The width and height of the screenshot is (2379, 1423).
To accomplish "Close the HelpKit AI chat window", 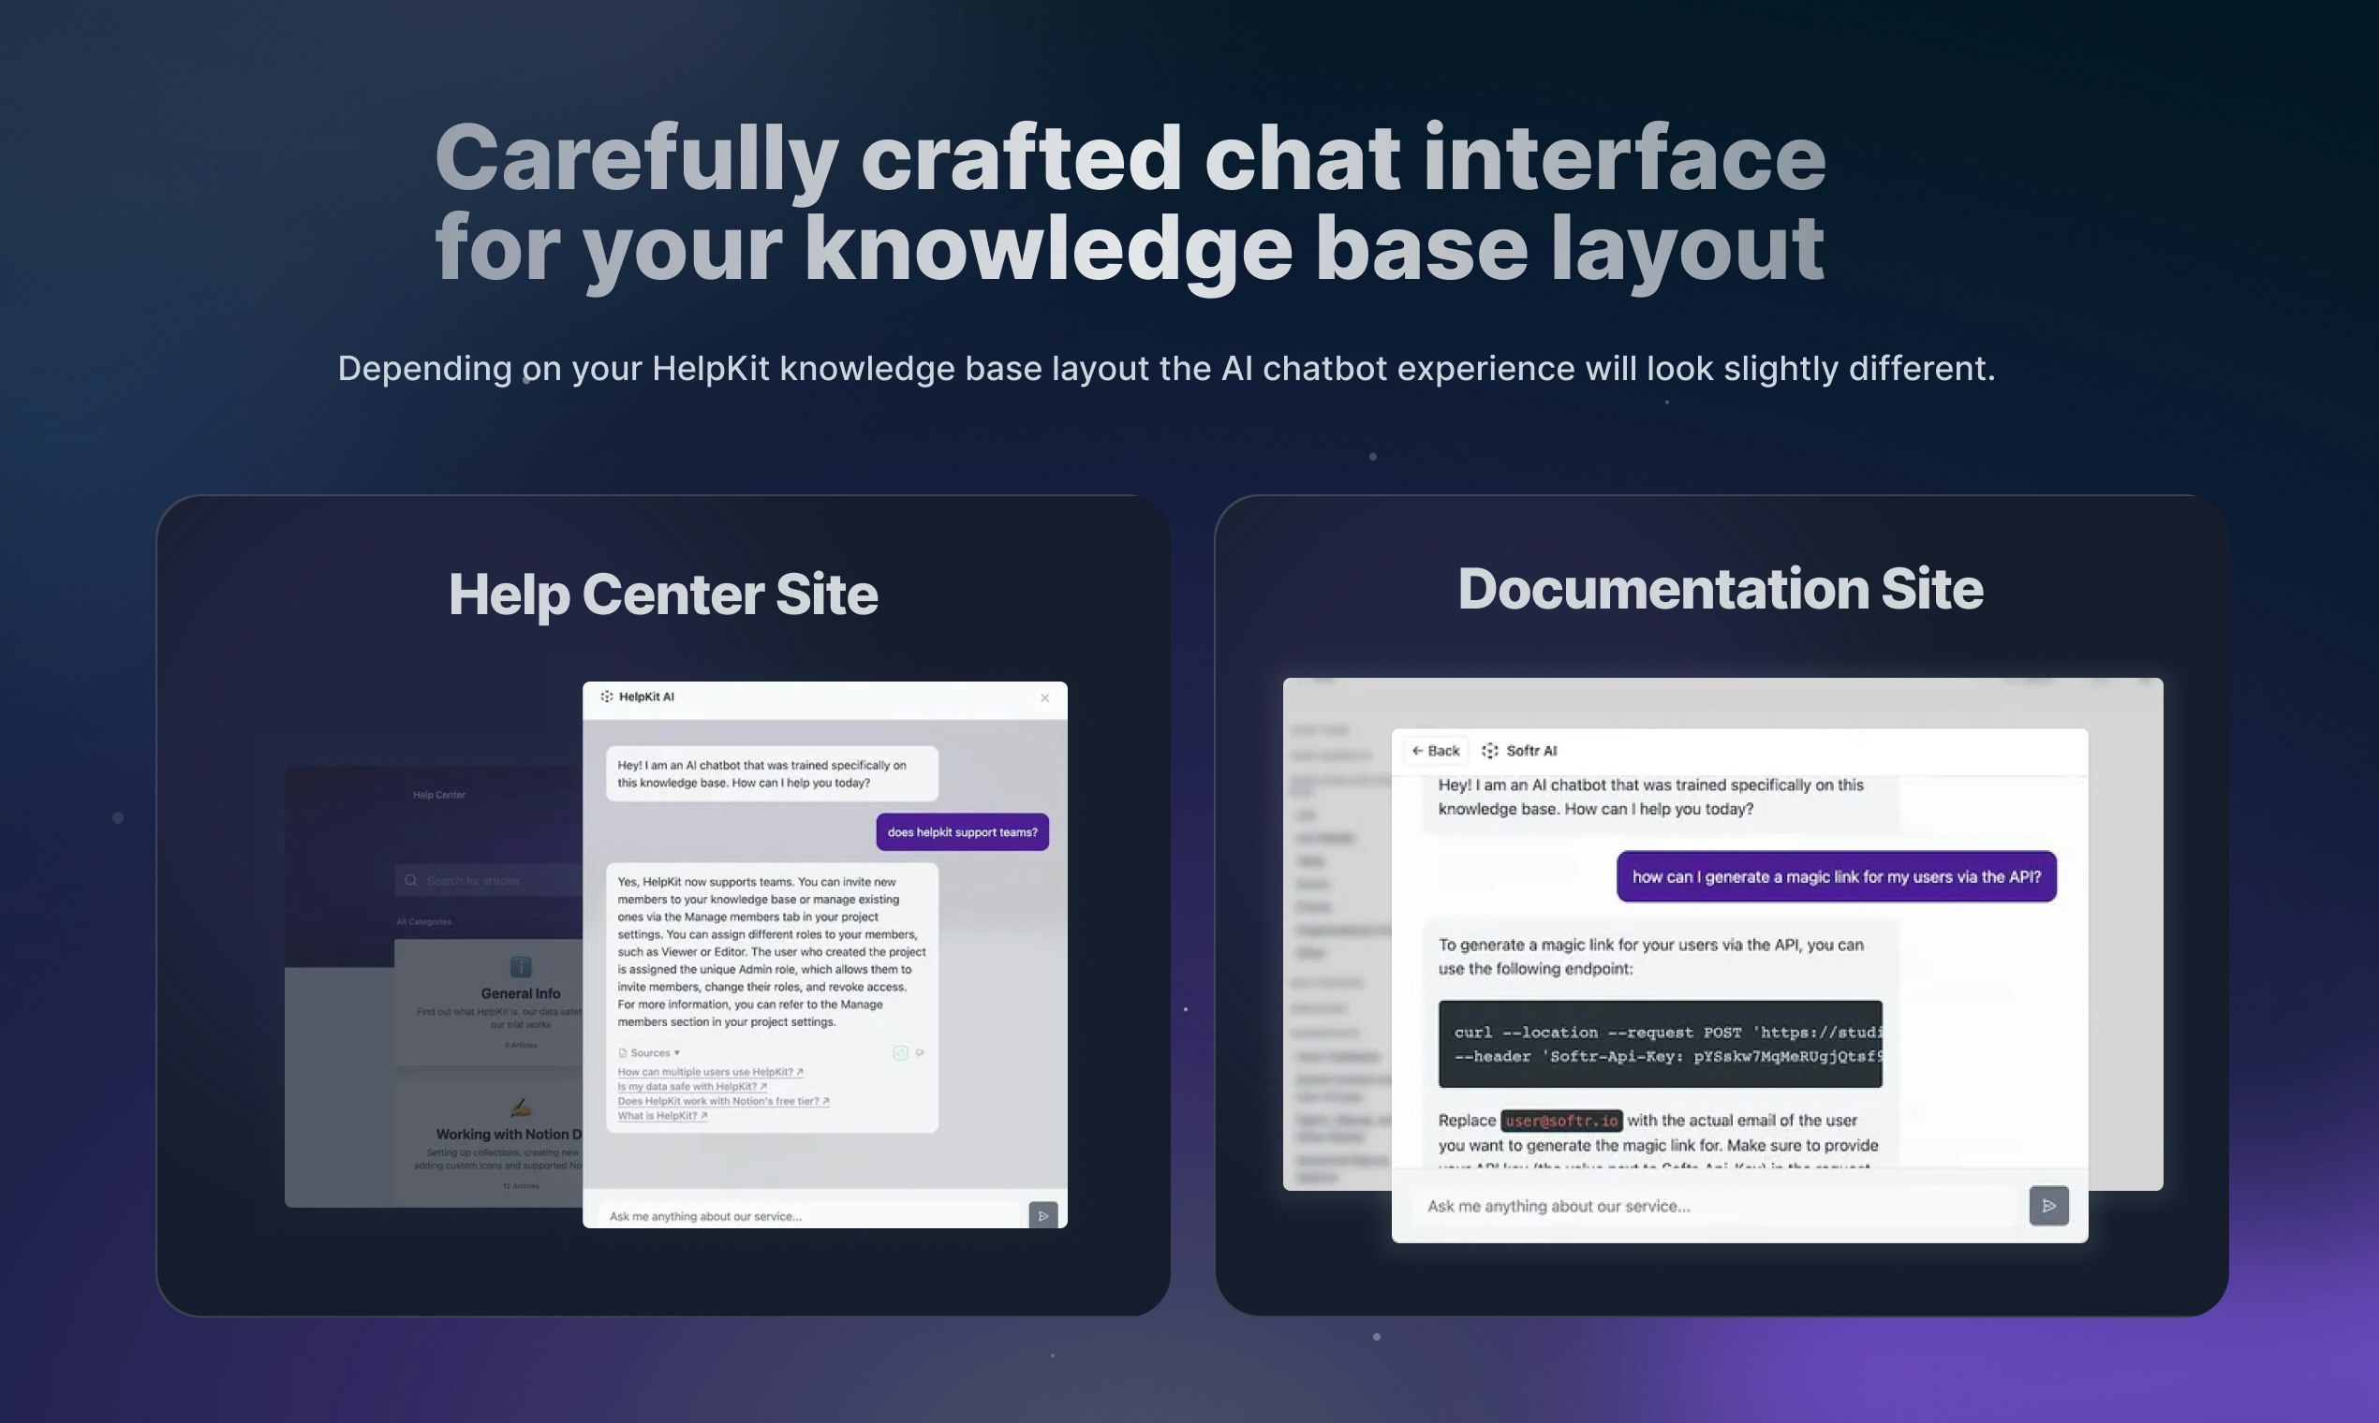I will [x=1044, y=698].
